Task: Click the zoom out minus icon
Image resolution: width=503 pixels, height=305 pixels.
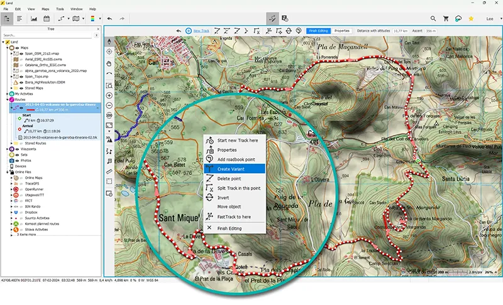Action: [x=109, y=105]
